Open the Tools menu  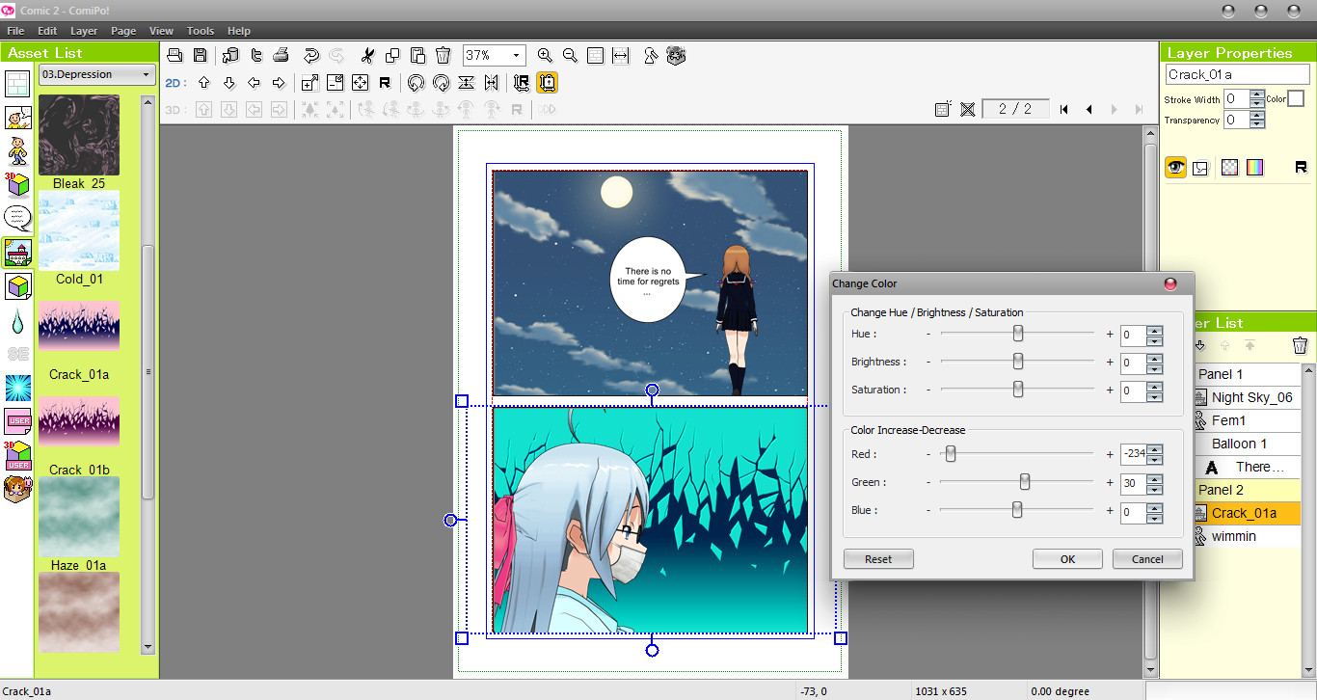click(x=200, y=30)
